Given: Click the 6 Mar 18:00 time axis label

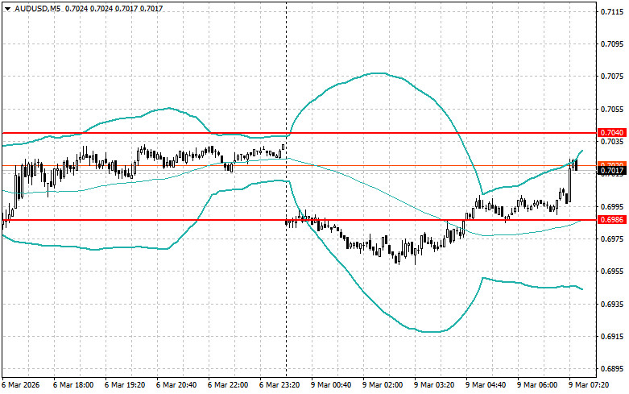Looking at the screenshot, I should [x=73, y=385].
